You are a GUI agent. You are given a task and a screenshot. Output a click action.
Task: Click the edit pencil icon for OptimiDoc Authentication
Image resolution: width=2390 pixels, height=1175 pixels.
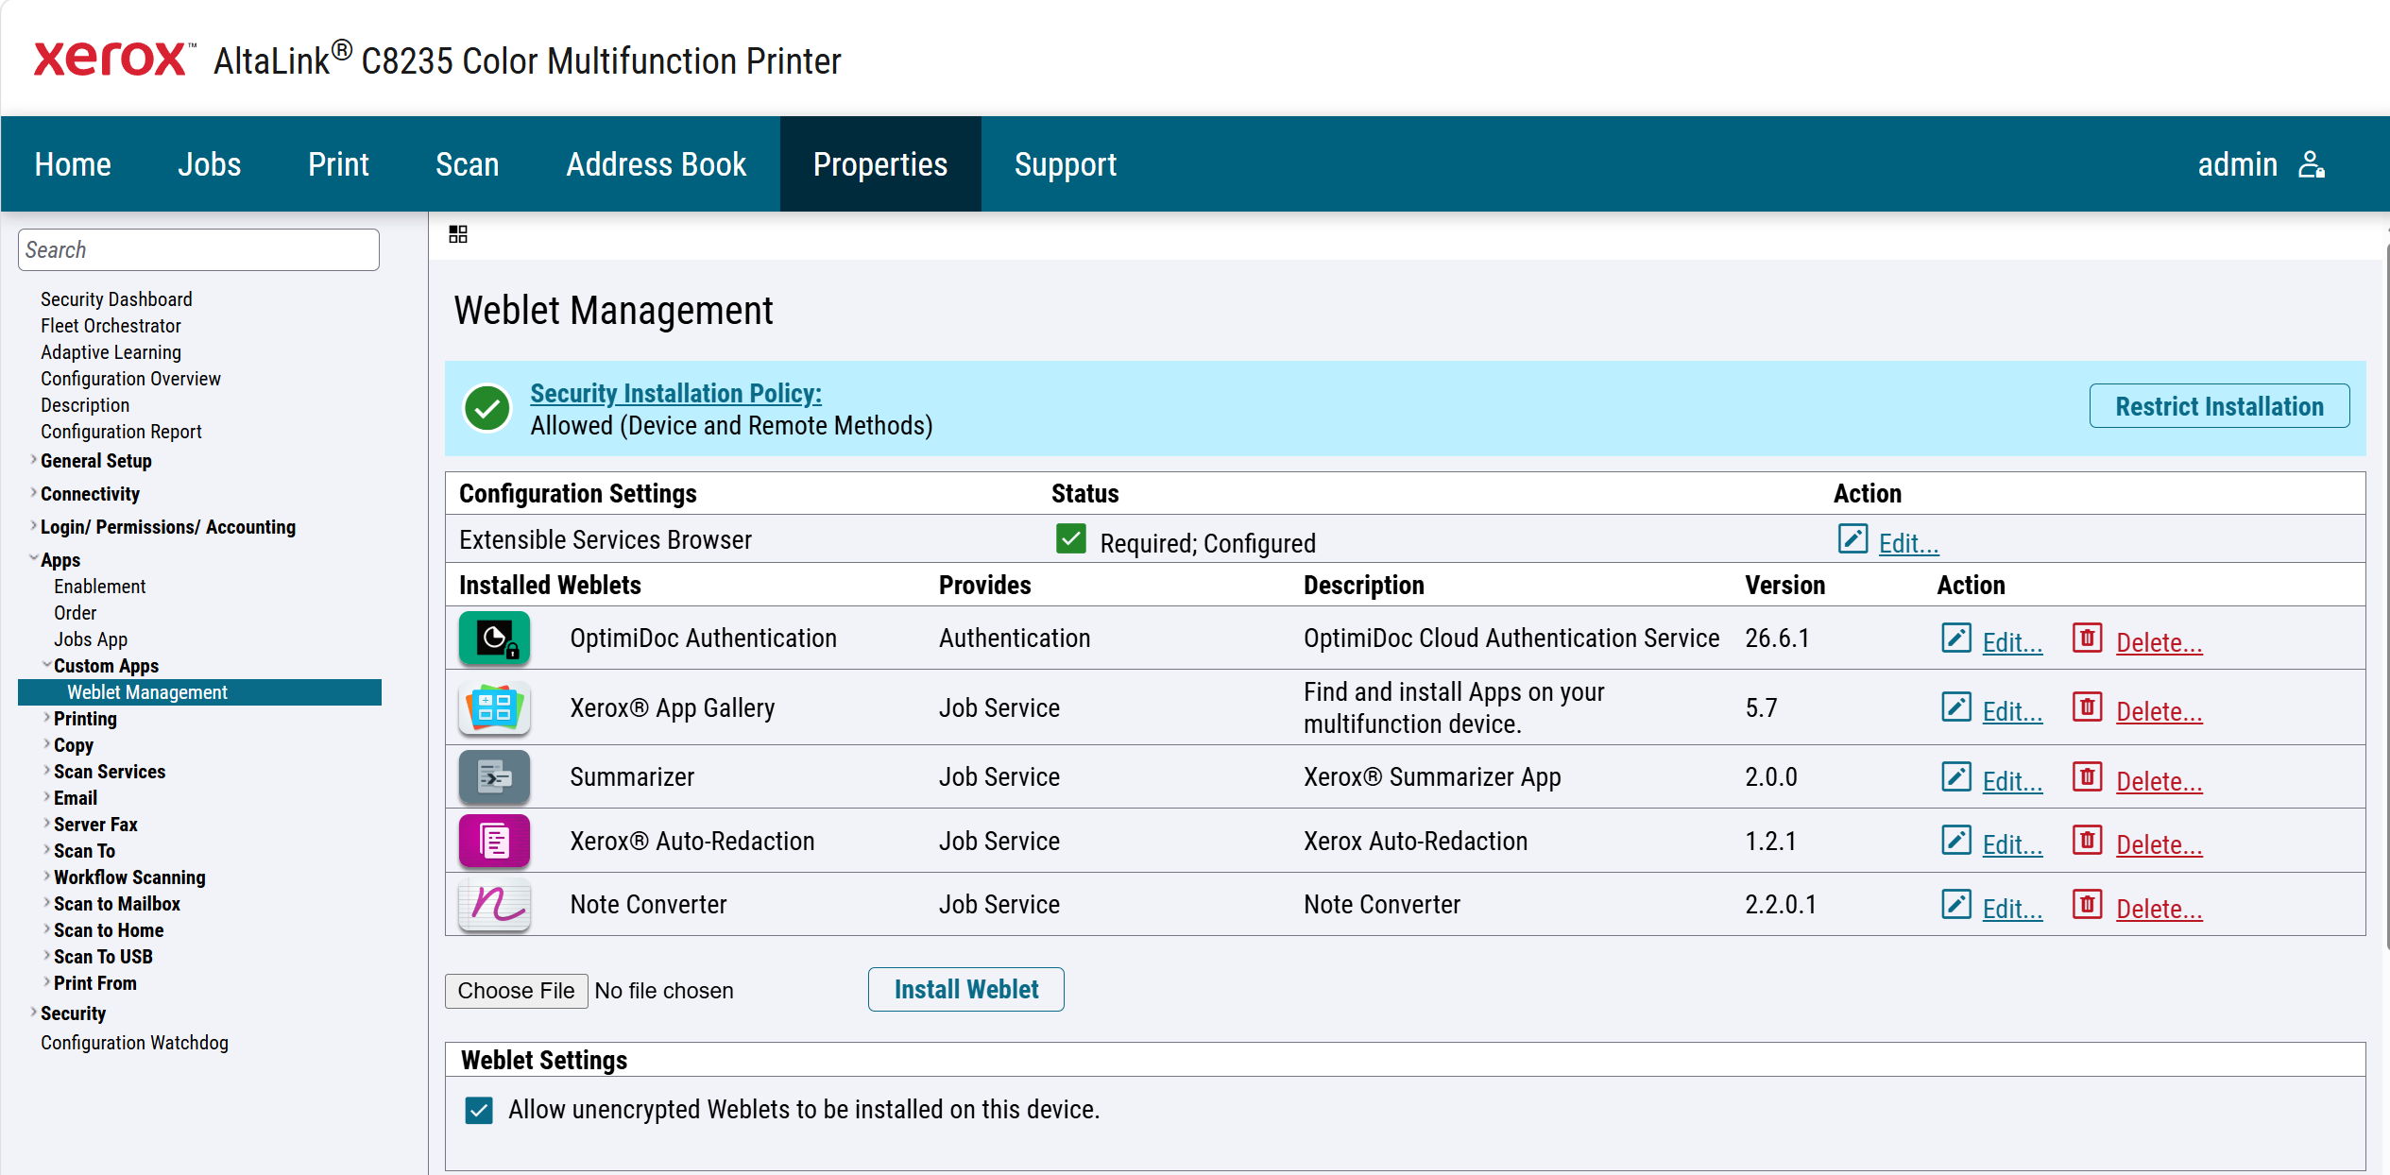tap(1956, 638)
